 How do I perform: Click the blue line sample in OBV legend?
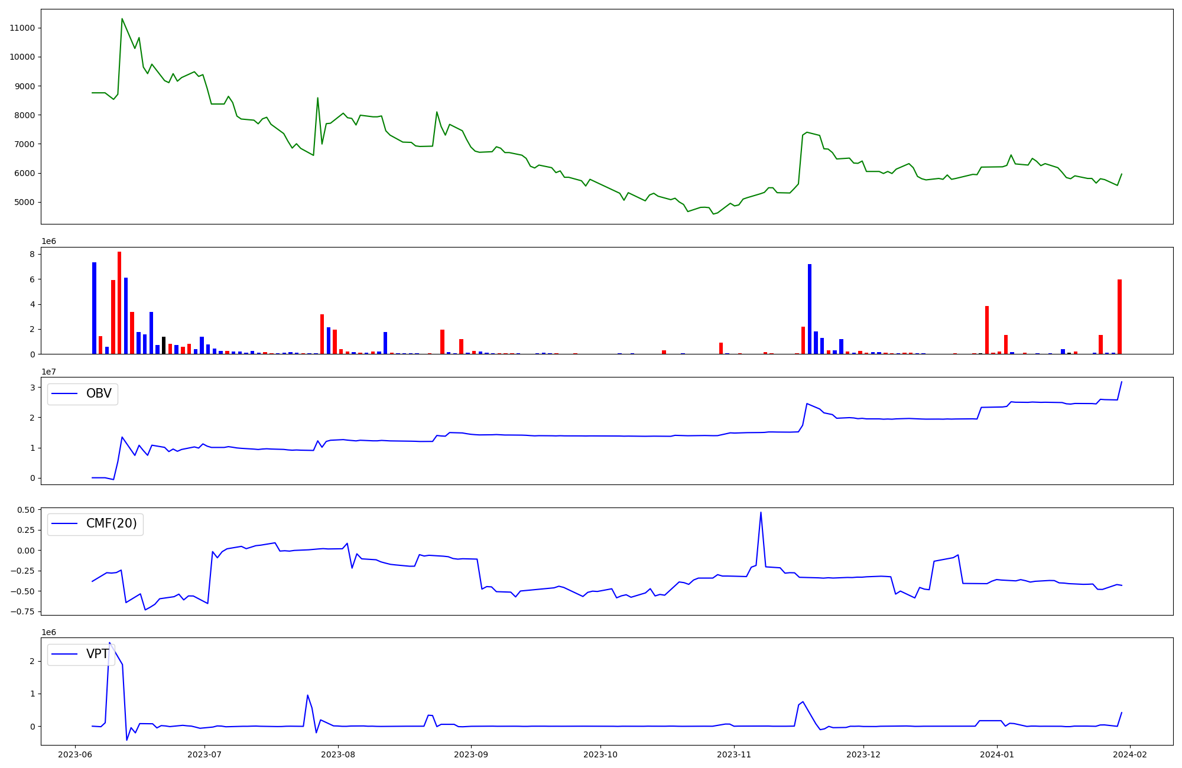[65, 394]
